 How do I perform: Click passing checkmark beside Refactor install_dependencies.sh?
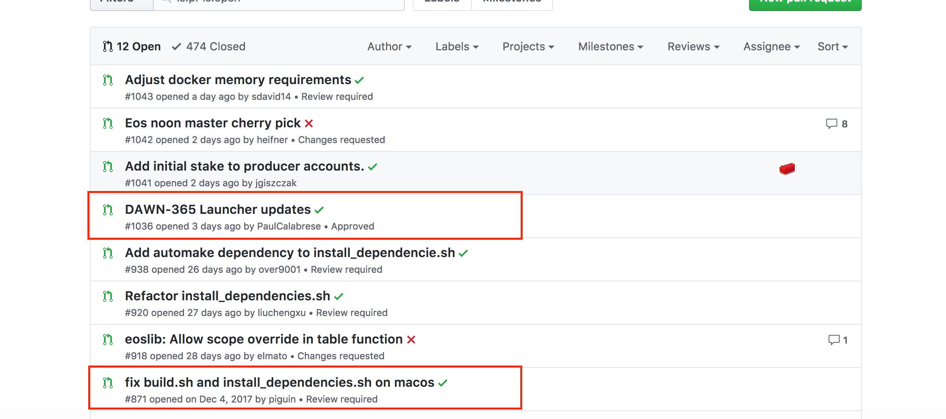[x=339, y=296]
